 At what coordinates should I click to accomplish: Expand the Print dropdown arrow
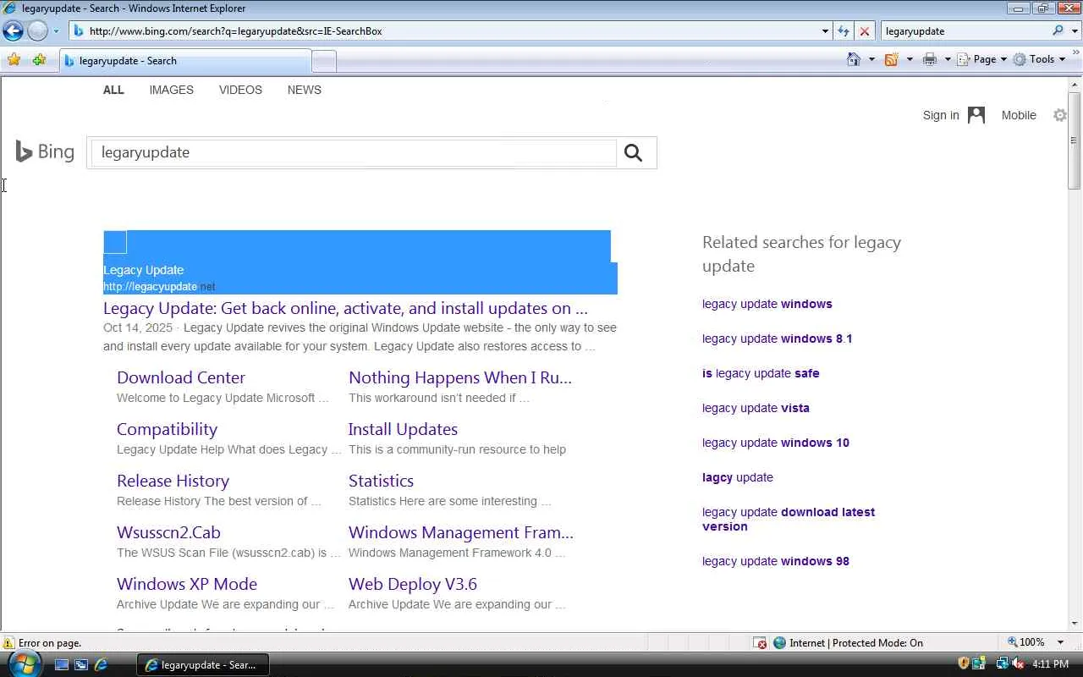[948, 59]
